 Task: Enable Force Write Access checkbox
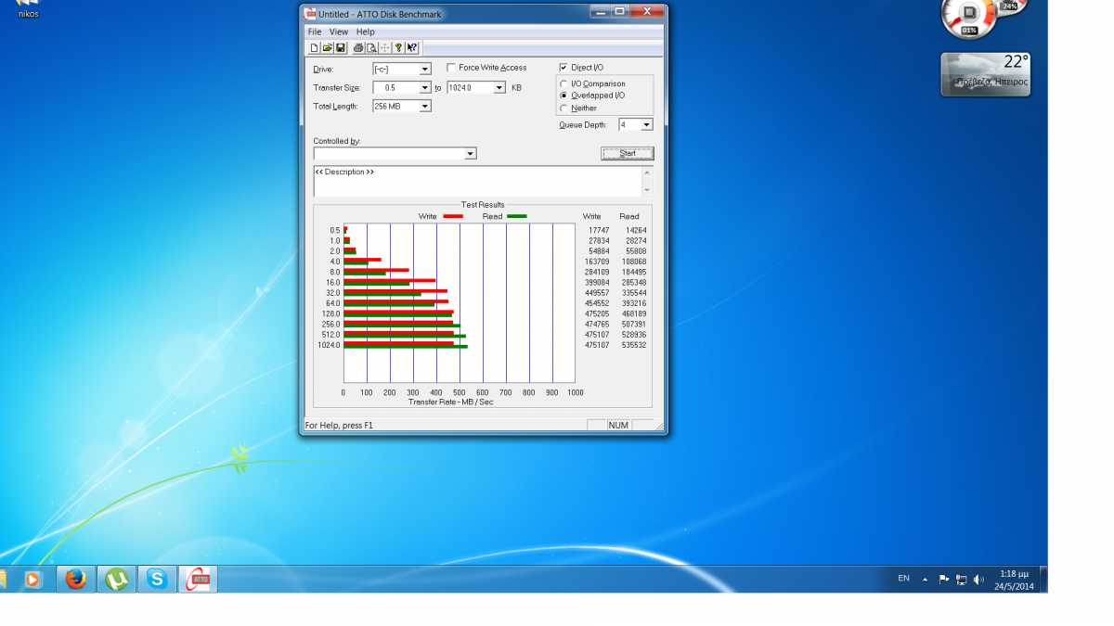click(x=451, y=68)
